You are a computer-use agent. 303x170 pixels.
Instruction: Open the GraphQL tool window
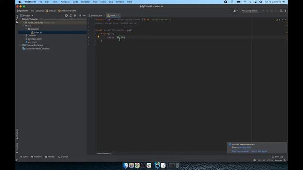pyautogui.click(x=63, y=157)
